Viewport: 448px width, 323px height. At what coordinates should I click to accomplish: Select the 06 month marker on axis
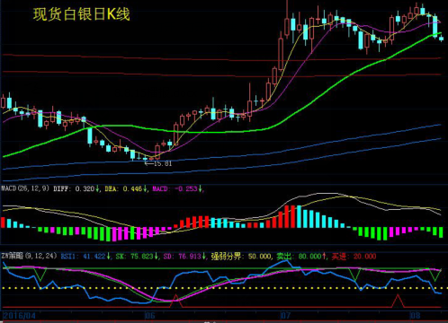click(x=150, y=315)
